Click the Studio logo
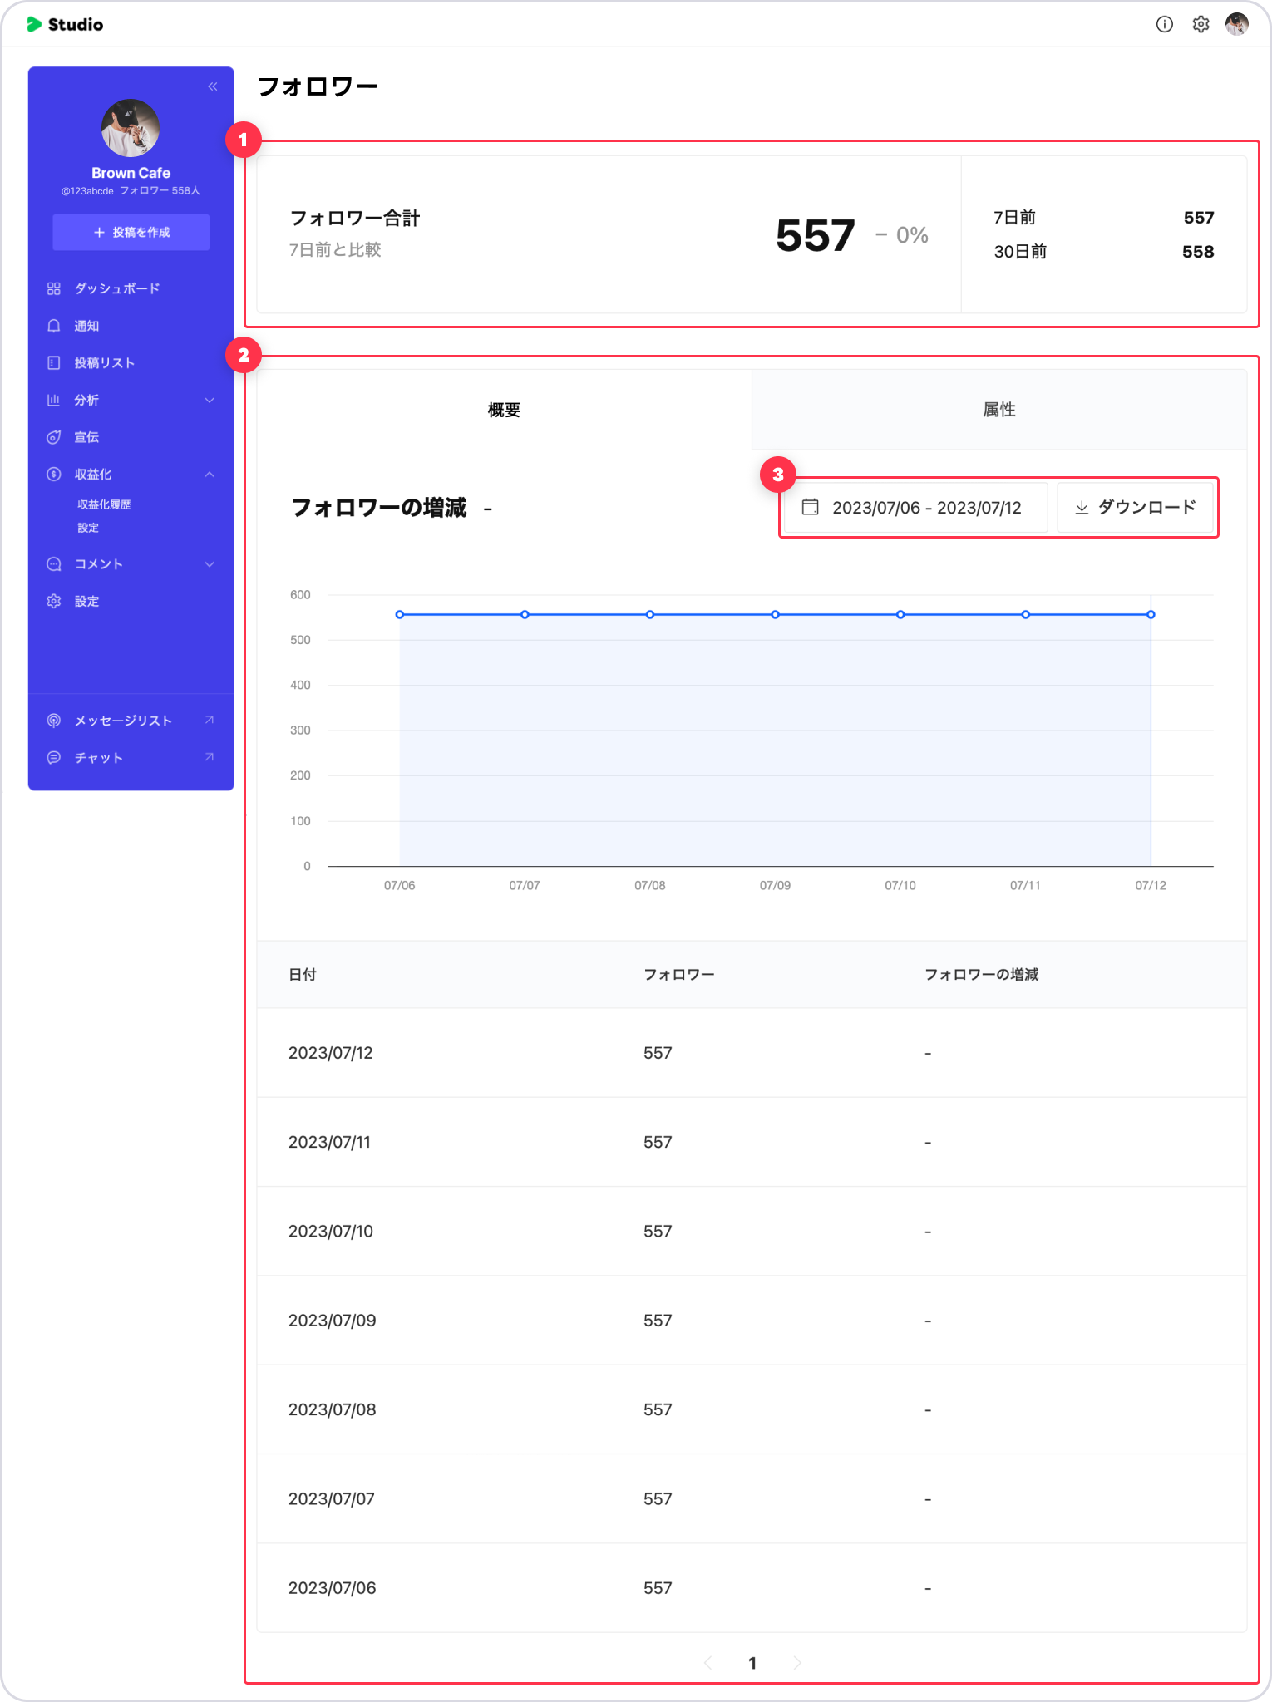 click(65, 24)
